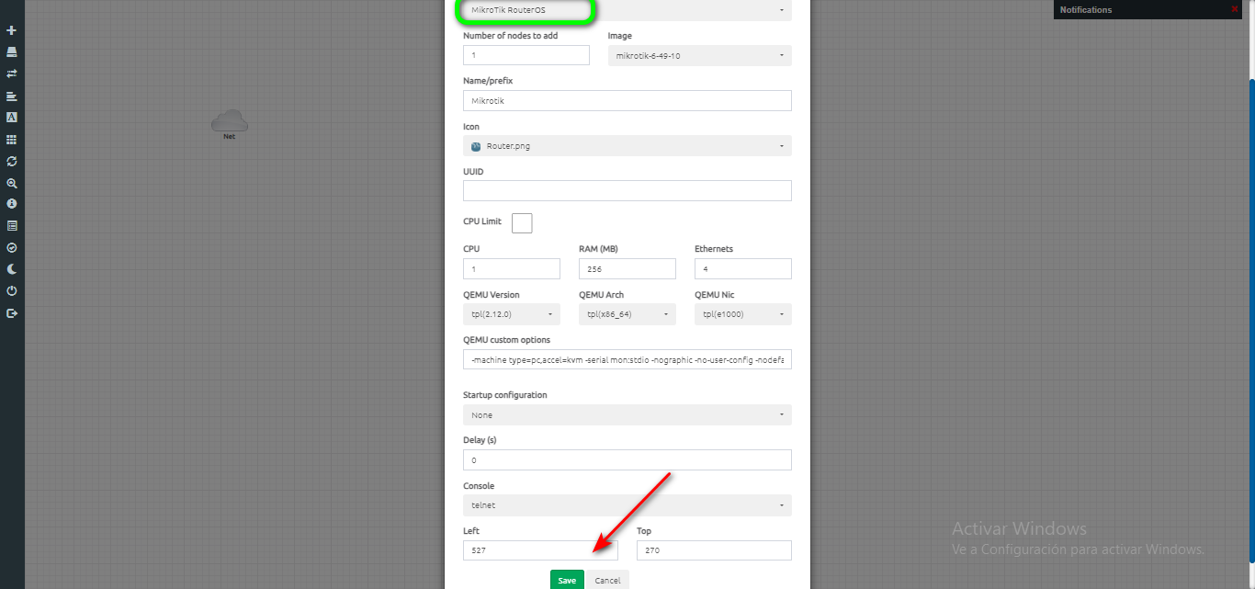
Task: Select the Net cloud node on the canvas
Action: tap(229, 122)
